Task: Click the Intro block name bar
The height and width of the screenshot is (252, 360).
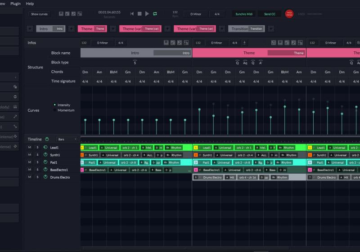Action: point(136,53)
